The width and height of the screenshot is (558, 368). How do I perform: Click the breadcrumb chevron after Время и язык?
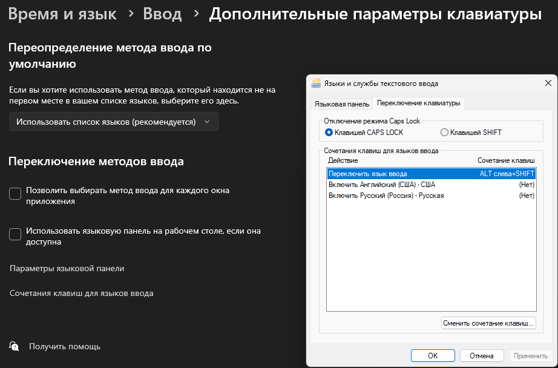pyautogui.click(x=131, y=14)
